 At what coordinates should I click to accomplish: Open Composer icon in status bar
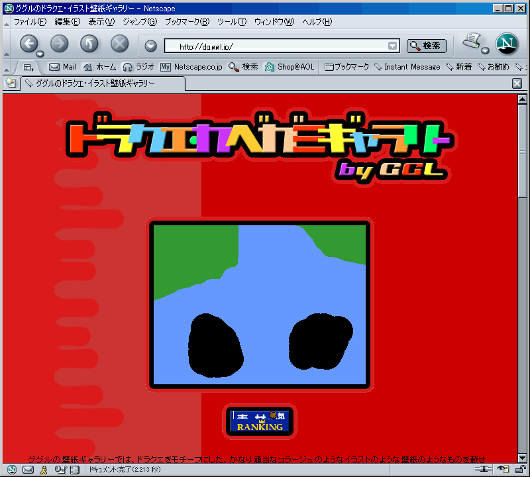point(60,469)
